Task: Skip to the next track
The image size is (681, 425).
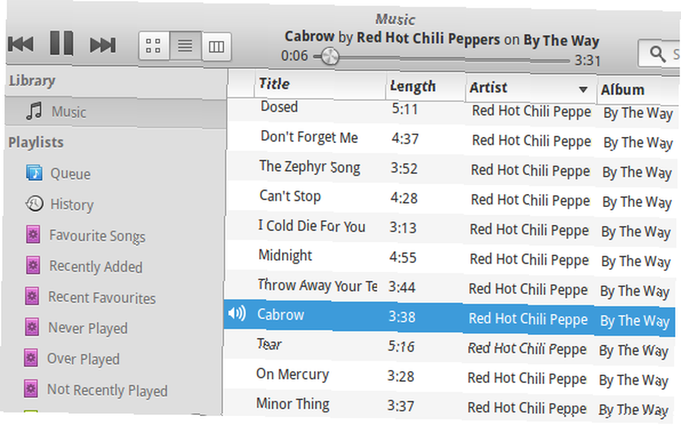Action: tap(103, 45)
